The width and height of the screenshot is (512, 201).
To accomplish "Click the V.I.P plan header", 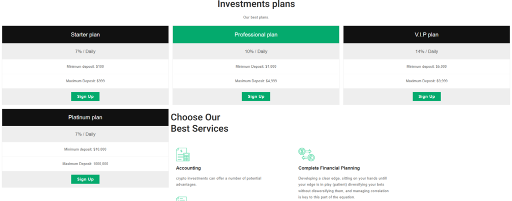I will (426, 35).
